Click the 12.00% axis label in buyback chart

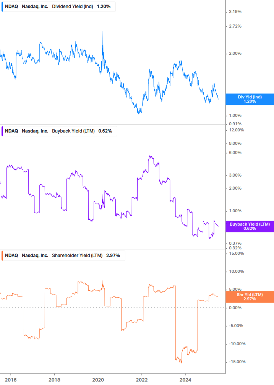coord(236,130)
